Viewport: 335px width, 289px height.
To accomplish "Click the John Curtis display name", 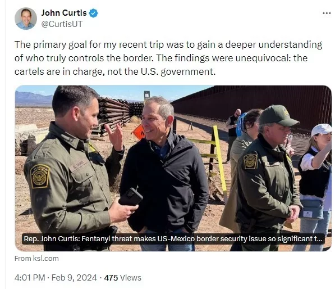I will (x=64, y=13).
